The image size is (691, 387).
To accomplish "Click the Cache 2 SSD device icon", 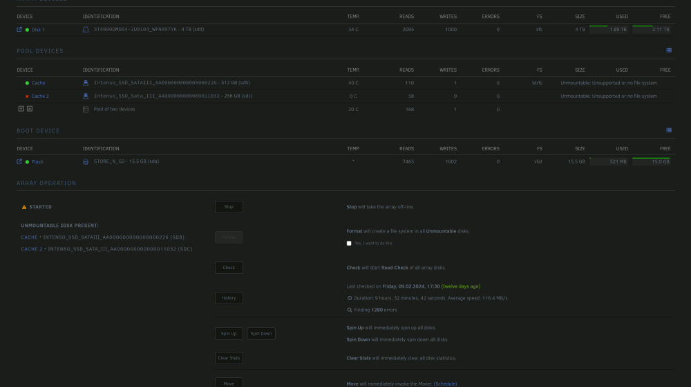I will coord(86,96).
